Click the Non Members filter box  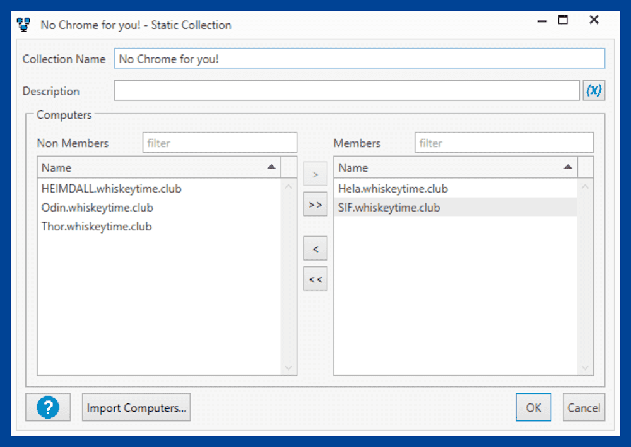tap(220, 142)
